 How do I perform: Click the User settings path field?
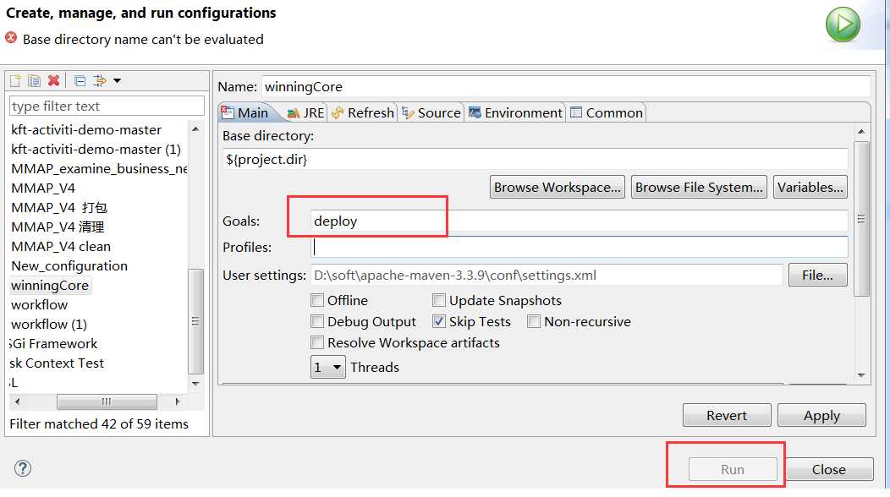[x=547, y=276]
